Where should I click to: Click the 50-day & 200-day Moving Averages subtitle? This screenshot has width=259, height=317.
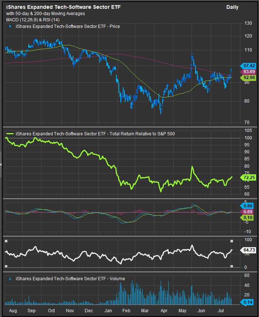[x=45, y=14]
